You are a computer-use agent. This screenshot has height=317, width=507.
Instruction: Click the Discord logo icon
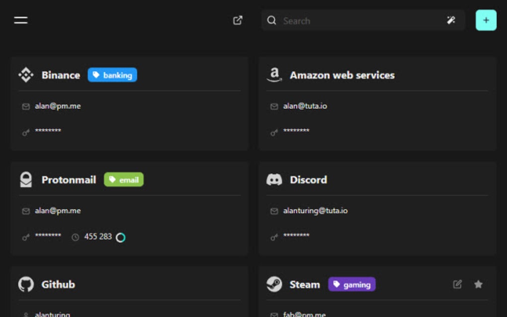(274, 179)
